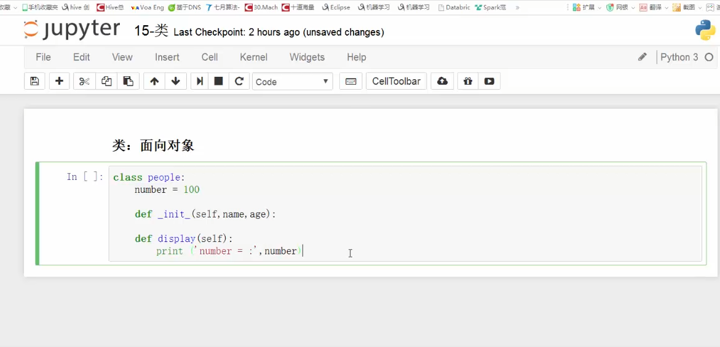Paste cells below using the clipboard icon

[128, 81]
